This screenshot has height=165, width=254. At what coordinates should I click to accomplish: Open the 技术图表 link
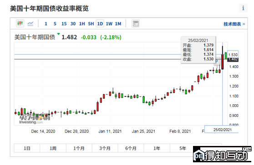234,24
